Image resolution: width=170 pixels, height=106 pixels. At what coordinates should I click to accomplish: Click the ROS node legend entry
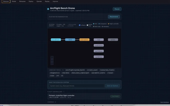97,26
